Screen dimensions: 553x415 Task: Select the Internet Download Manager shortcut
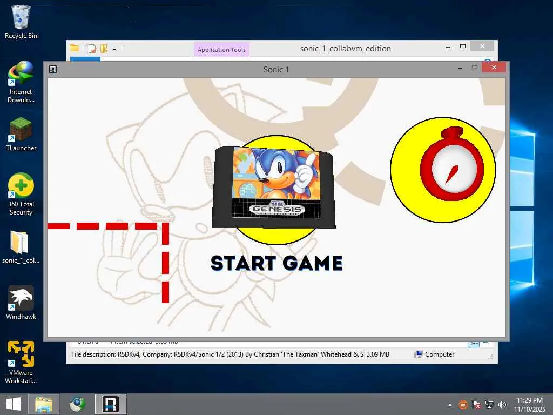21,82
